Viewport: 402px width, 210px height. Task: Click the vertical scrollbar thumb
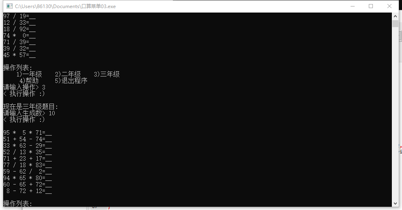pyautogui.click(x=395, y=23)
